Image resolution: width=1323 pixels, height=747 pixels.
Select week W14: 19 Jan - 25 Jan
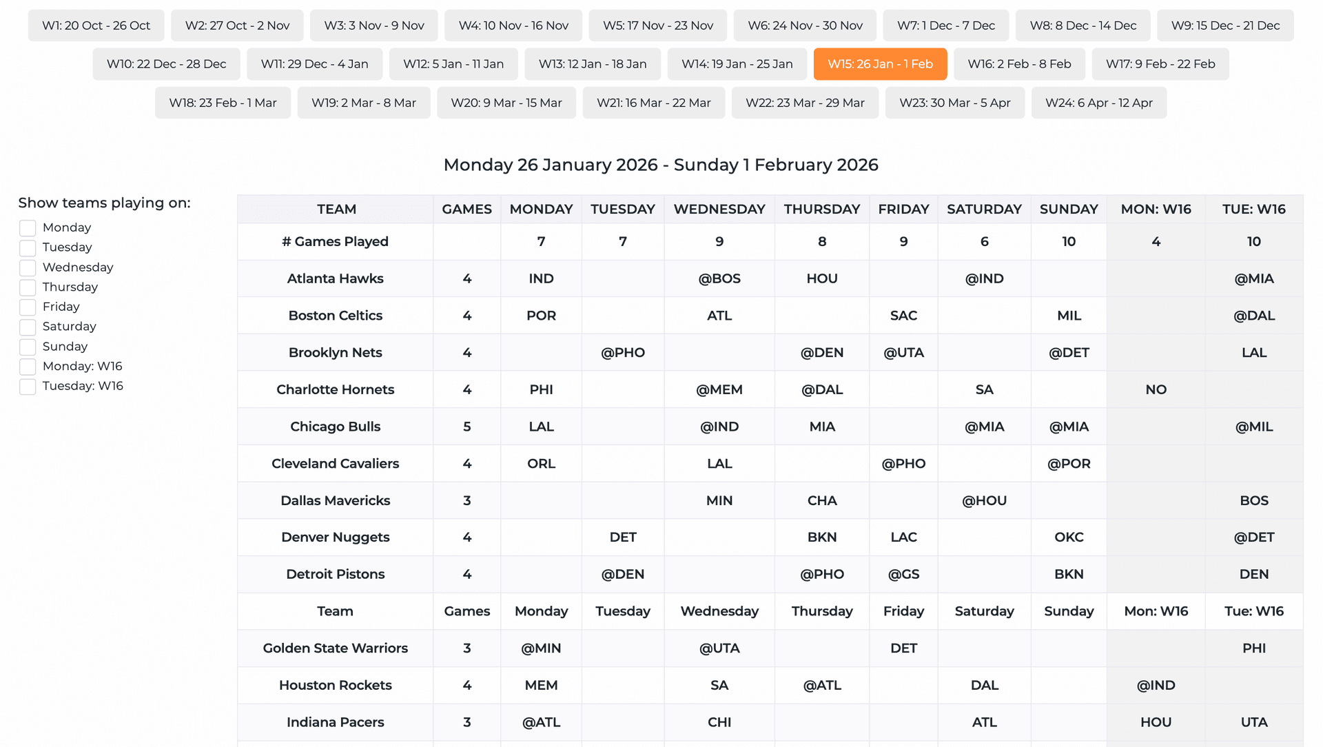click(x=737, y=64)
